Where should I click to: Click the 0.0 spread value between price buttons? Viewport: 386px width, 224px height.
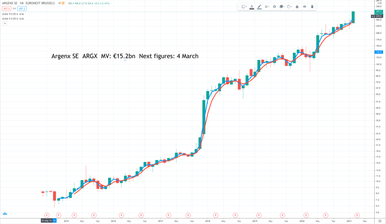(14, 9)
